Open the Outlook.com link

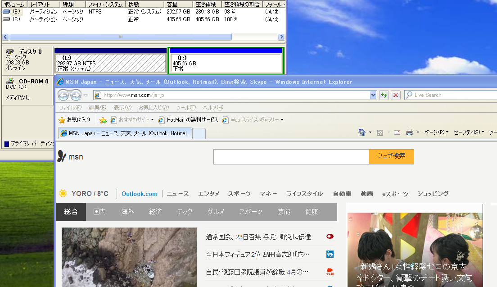click(x=140, y=194)
